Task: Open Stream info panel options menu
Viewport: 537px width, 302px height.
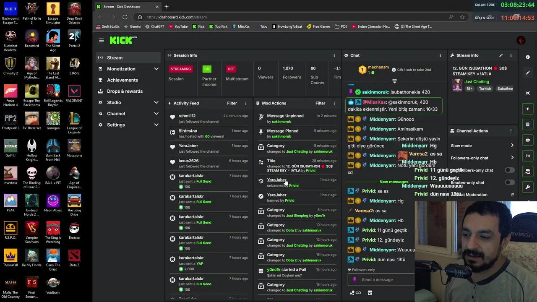Action: tap(511, 55)
